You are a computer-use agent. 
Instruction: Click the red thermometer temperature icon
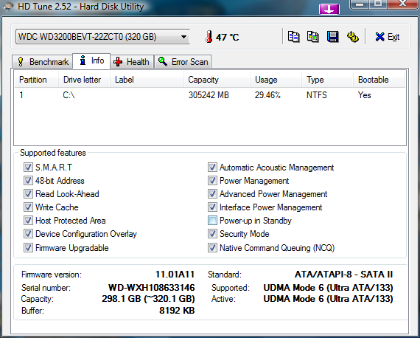(209, 37)
